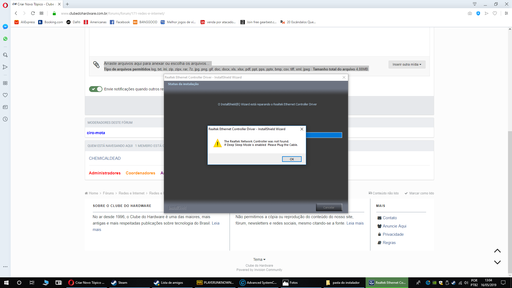
Task: Open My Flow sidebar icon
Action: (x=5, y=67)
